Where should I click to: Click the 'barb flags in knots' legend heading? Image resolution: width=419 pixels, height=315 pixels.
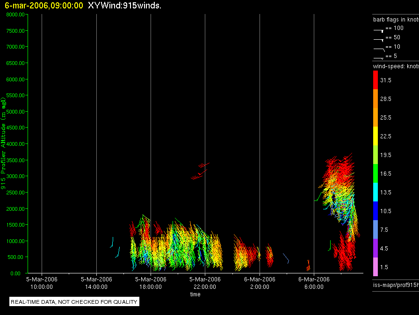(x=396, y=20)
